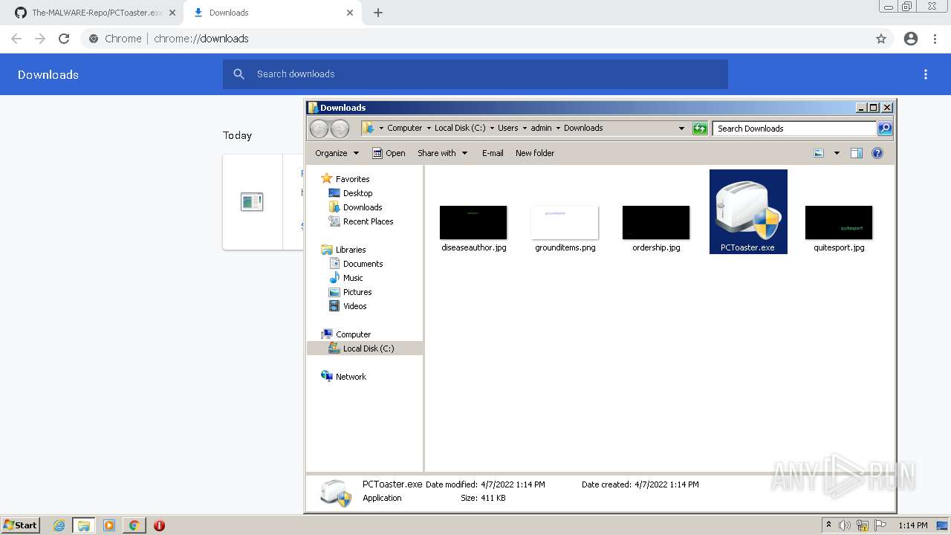The height and width of the screenshot is (535, 951).
Task: Select Downloads in Favorites
Action: coord(363,207)
